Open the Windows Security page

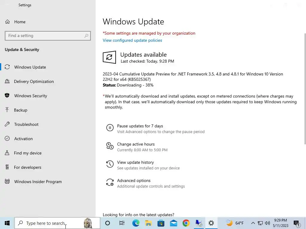[48, 96]
